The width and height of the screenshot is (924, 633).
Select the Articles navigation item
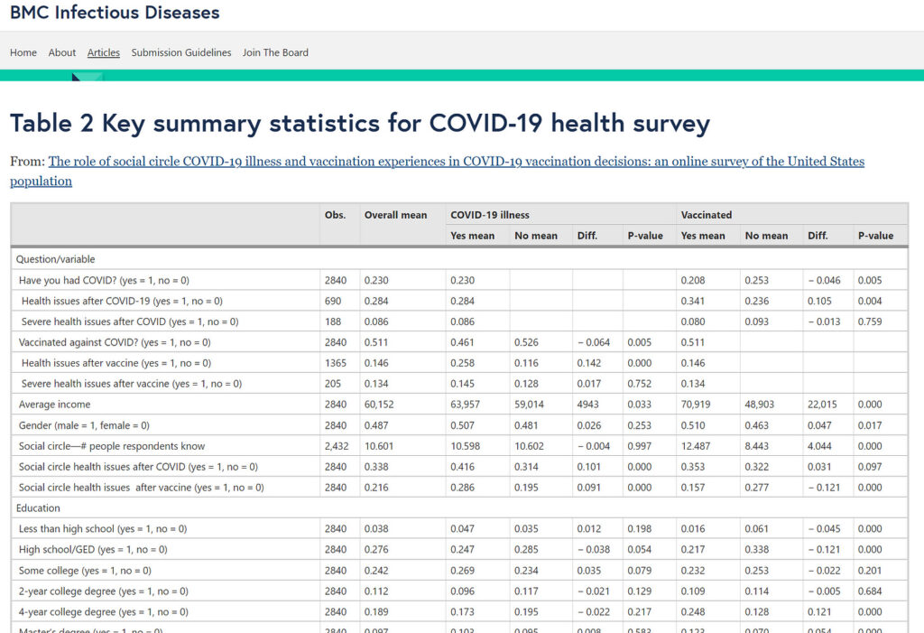coord(104,52)
